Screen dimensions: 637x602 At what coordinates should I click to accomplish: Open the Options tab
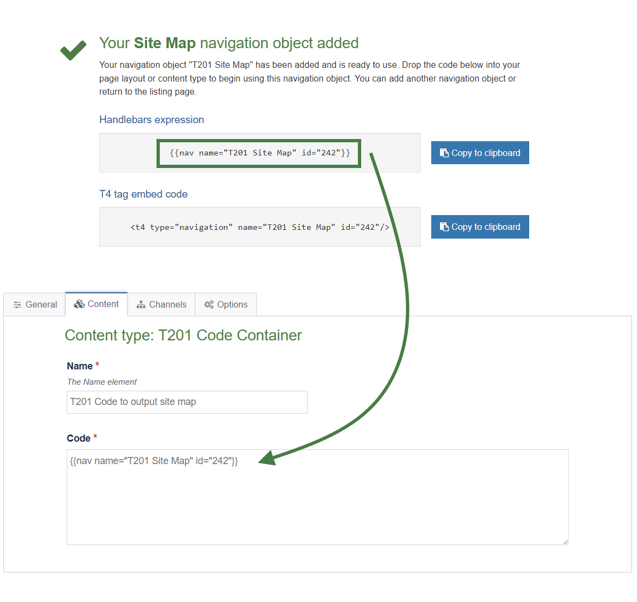click(225, 304)
